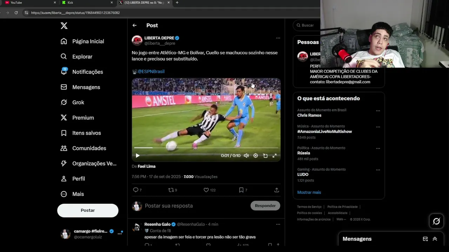Screen dimensions: 449x252
Task: Expand the Mensagens drawer with chevrons
Action: (x=435, y=239)
